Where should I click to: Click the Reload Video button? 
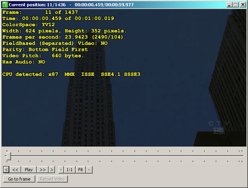[x=52, y=179]
